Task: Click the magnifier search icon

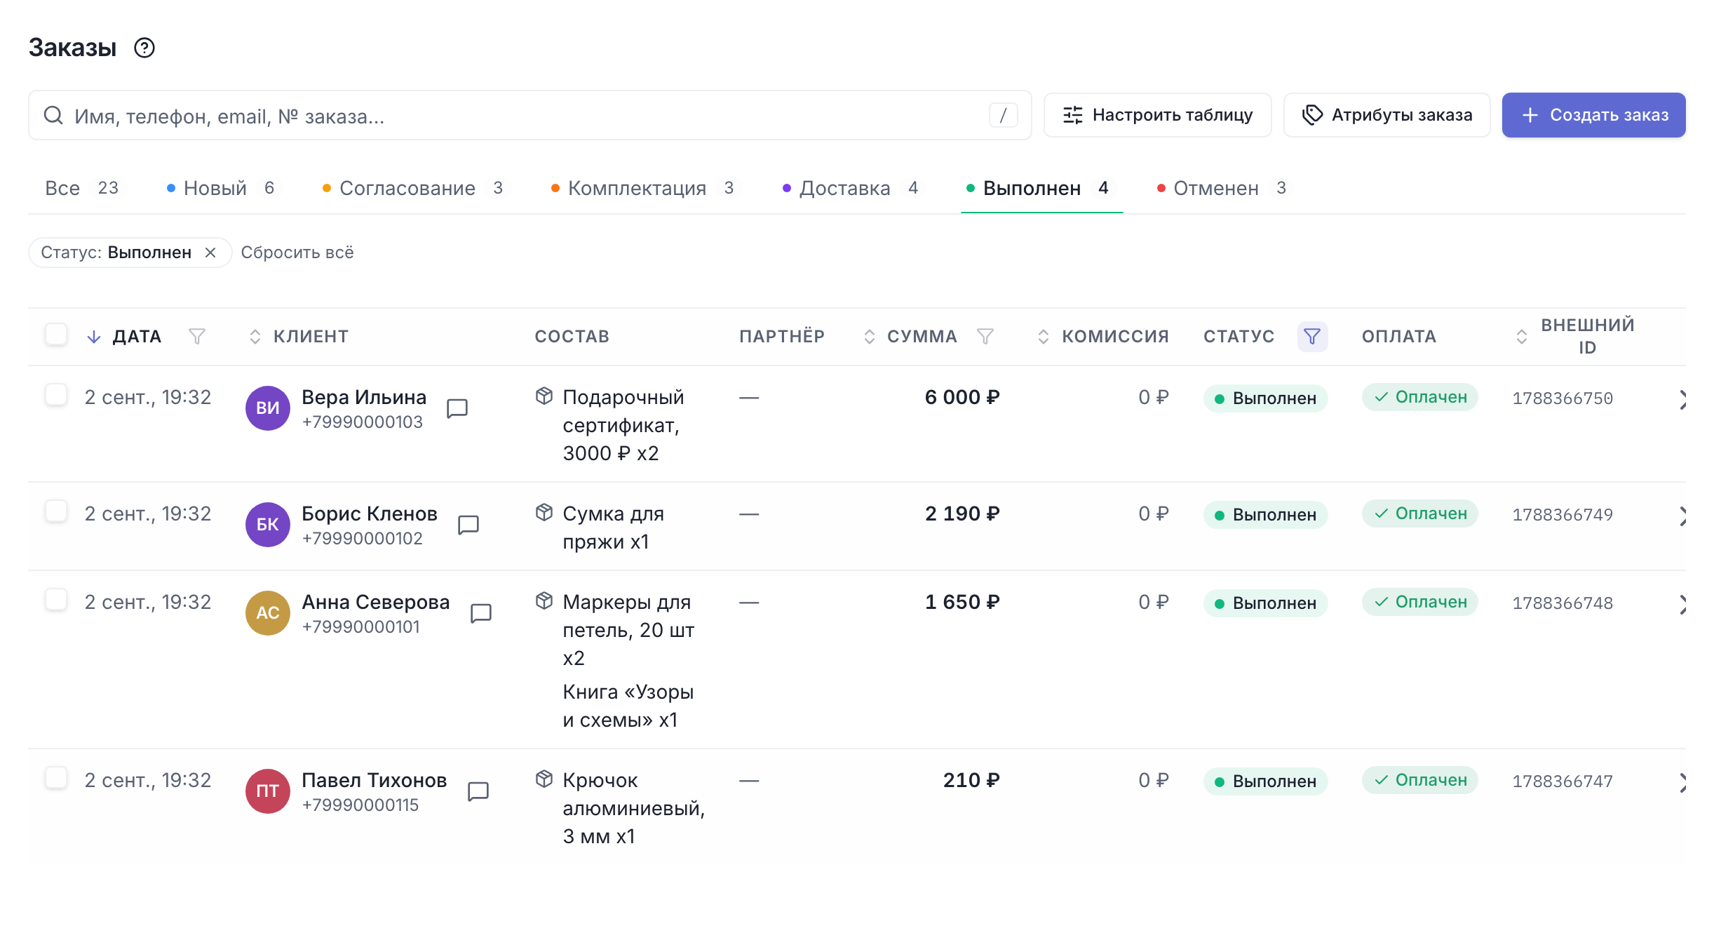Action: pyautogui.click(x=53, y=115)
